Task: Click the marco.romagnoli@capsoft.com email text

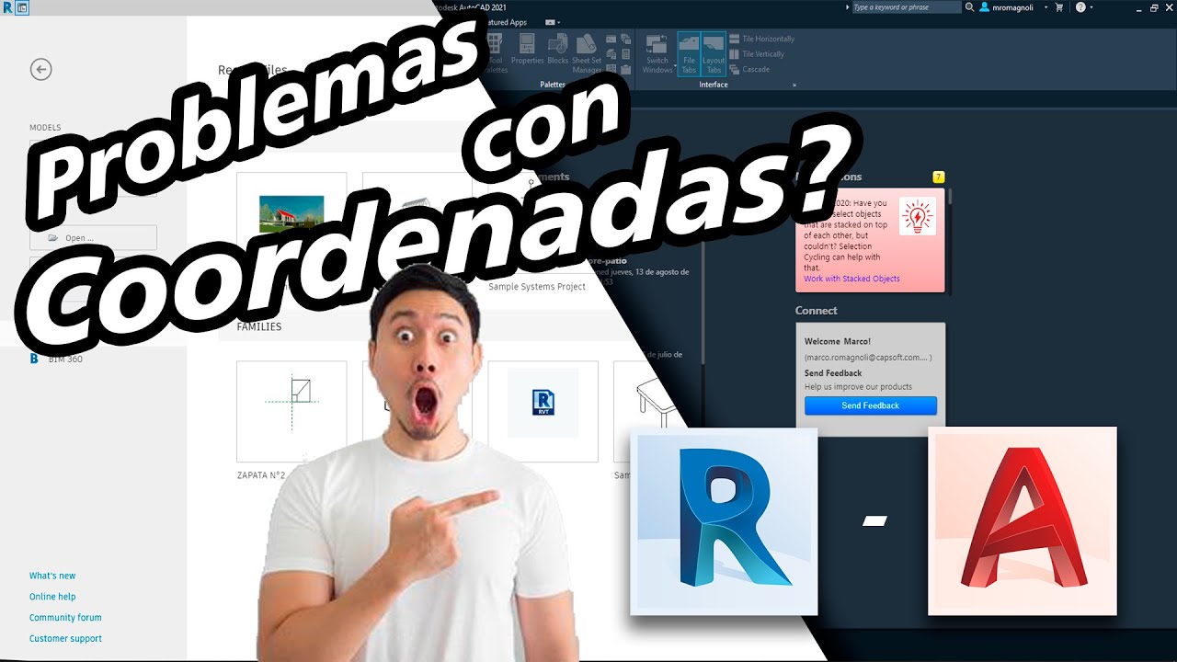Action: pos(868,357)
